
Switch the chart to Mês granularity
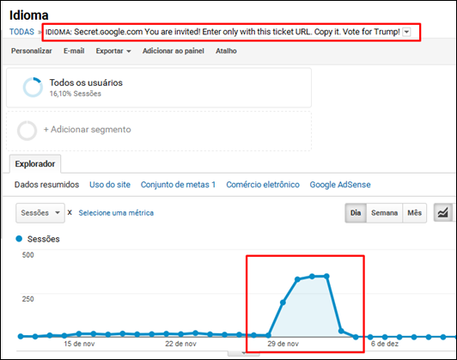(414, 213)
